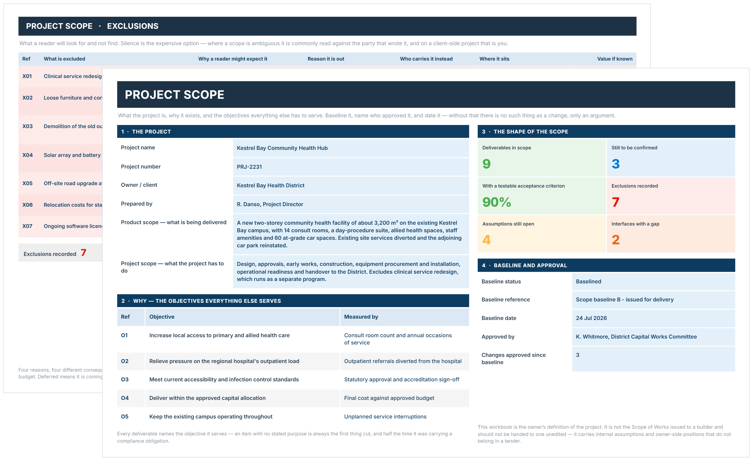Select the measure 'Consult room count and annual occasions of service'
The image size is (753, 461).
[398, 339]
